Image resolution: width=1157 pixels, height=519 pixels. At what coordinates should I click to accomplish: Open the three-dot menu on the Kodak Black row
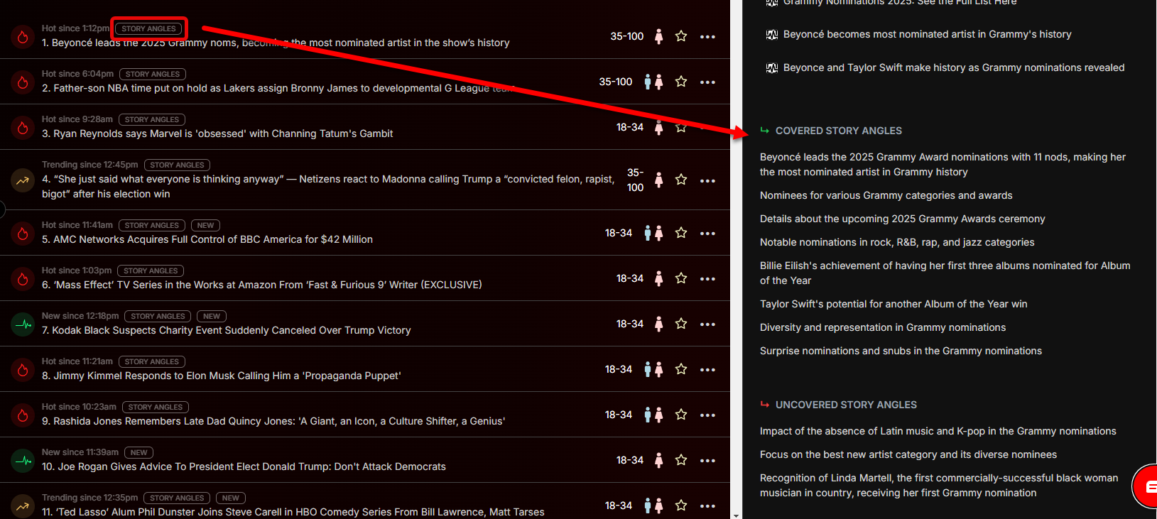[707, 324]
